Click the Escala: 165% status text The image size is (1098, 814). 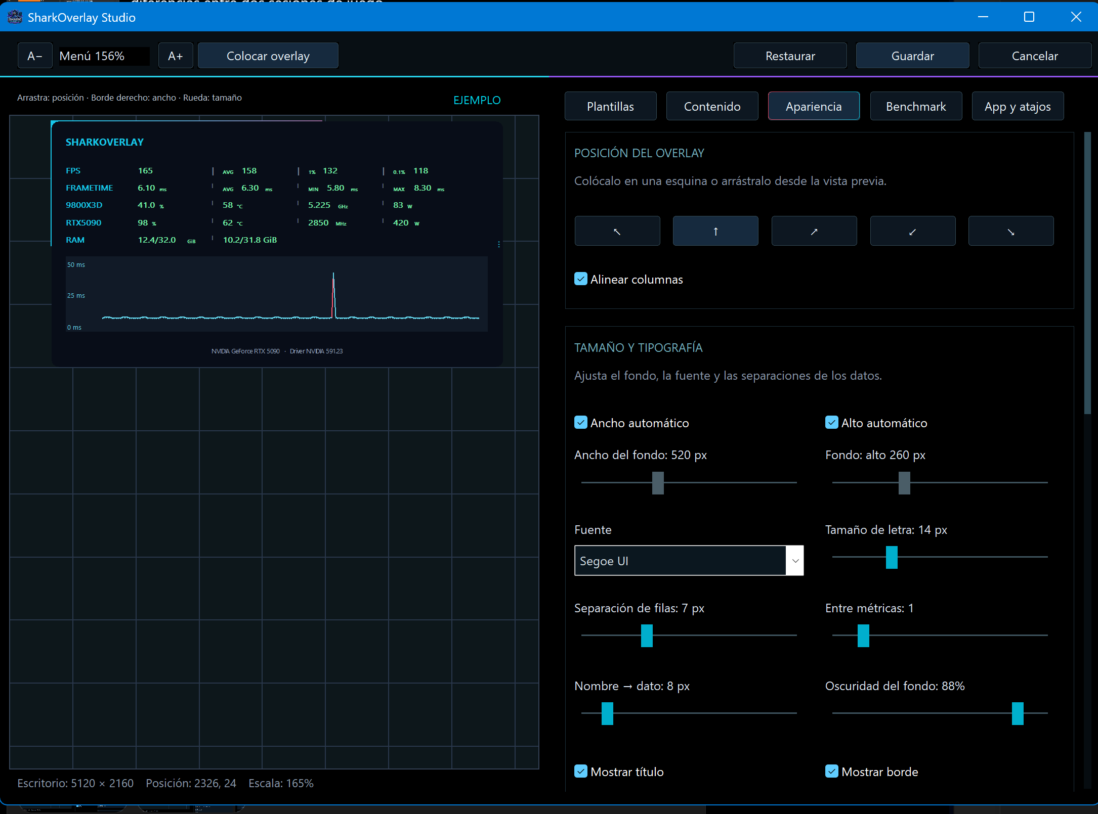281,783
